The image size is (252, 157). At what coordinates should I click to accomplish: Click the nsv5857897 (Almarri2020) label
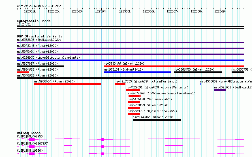coord(37,63)
